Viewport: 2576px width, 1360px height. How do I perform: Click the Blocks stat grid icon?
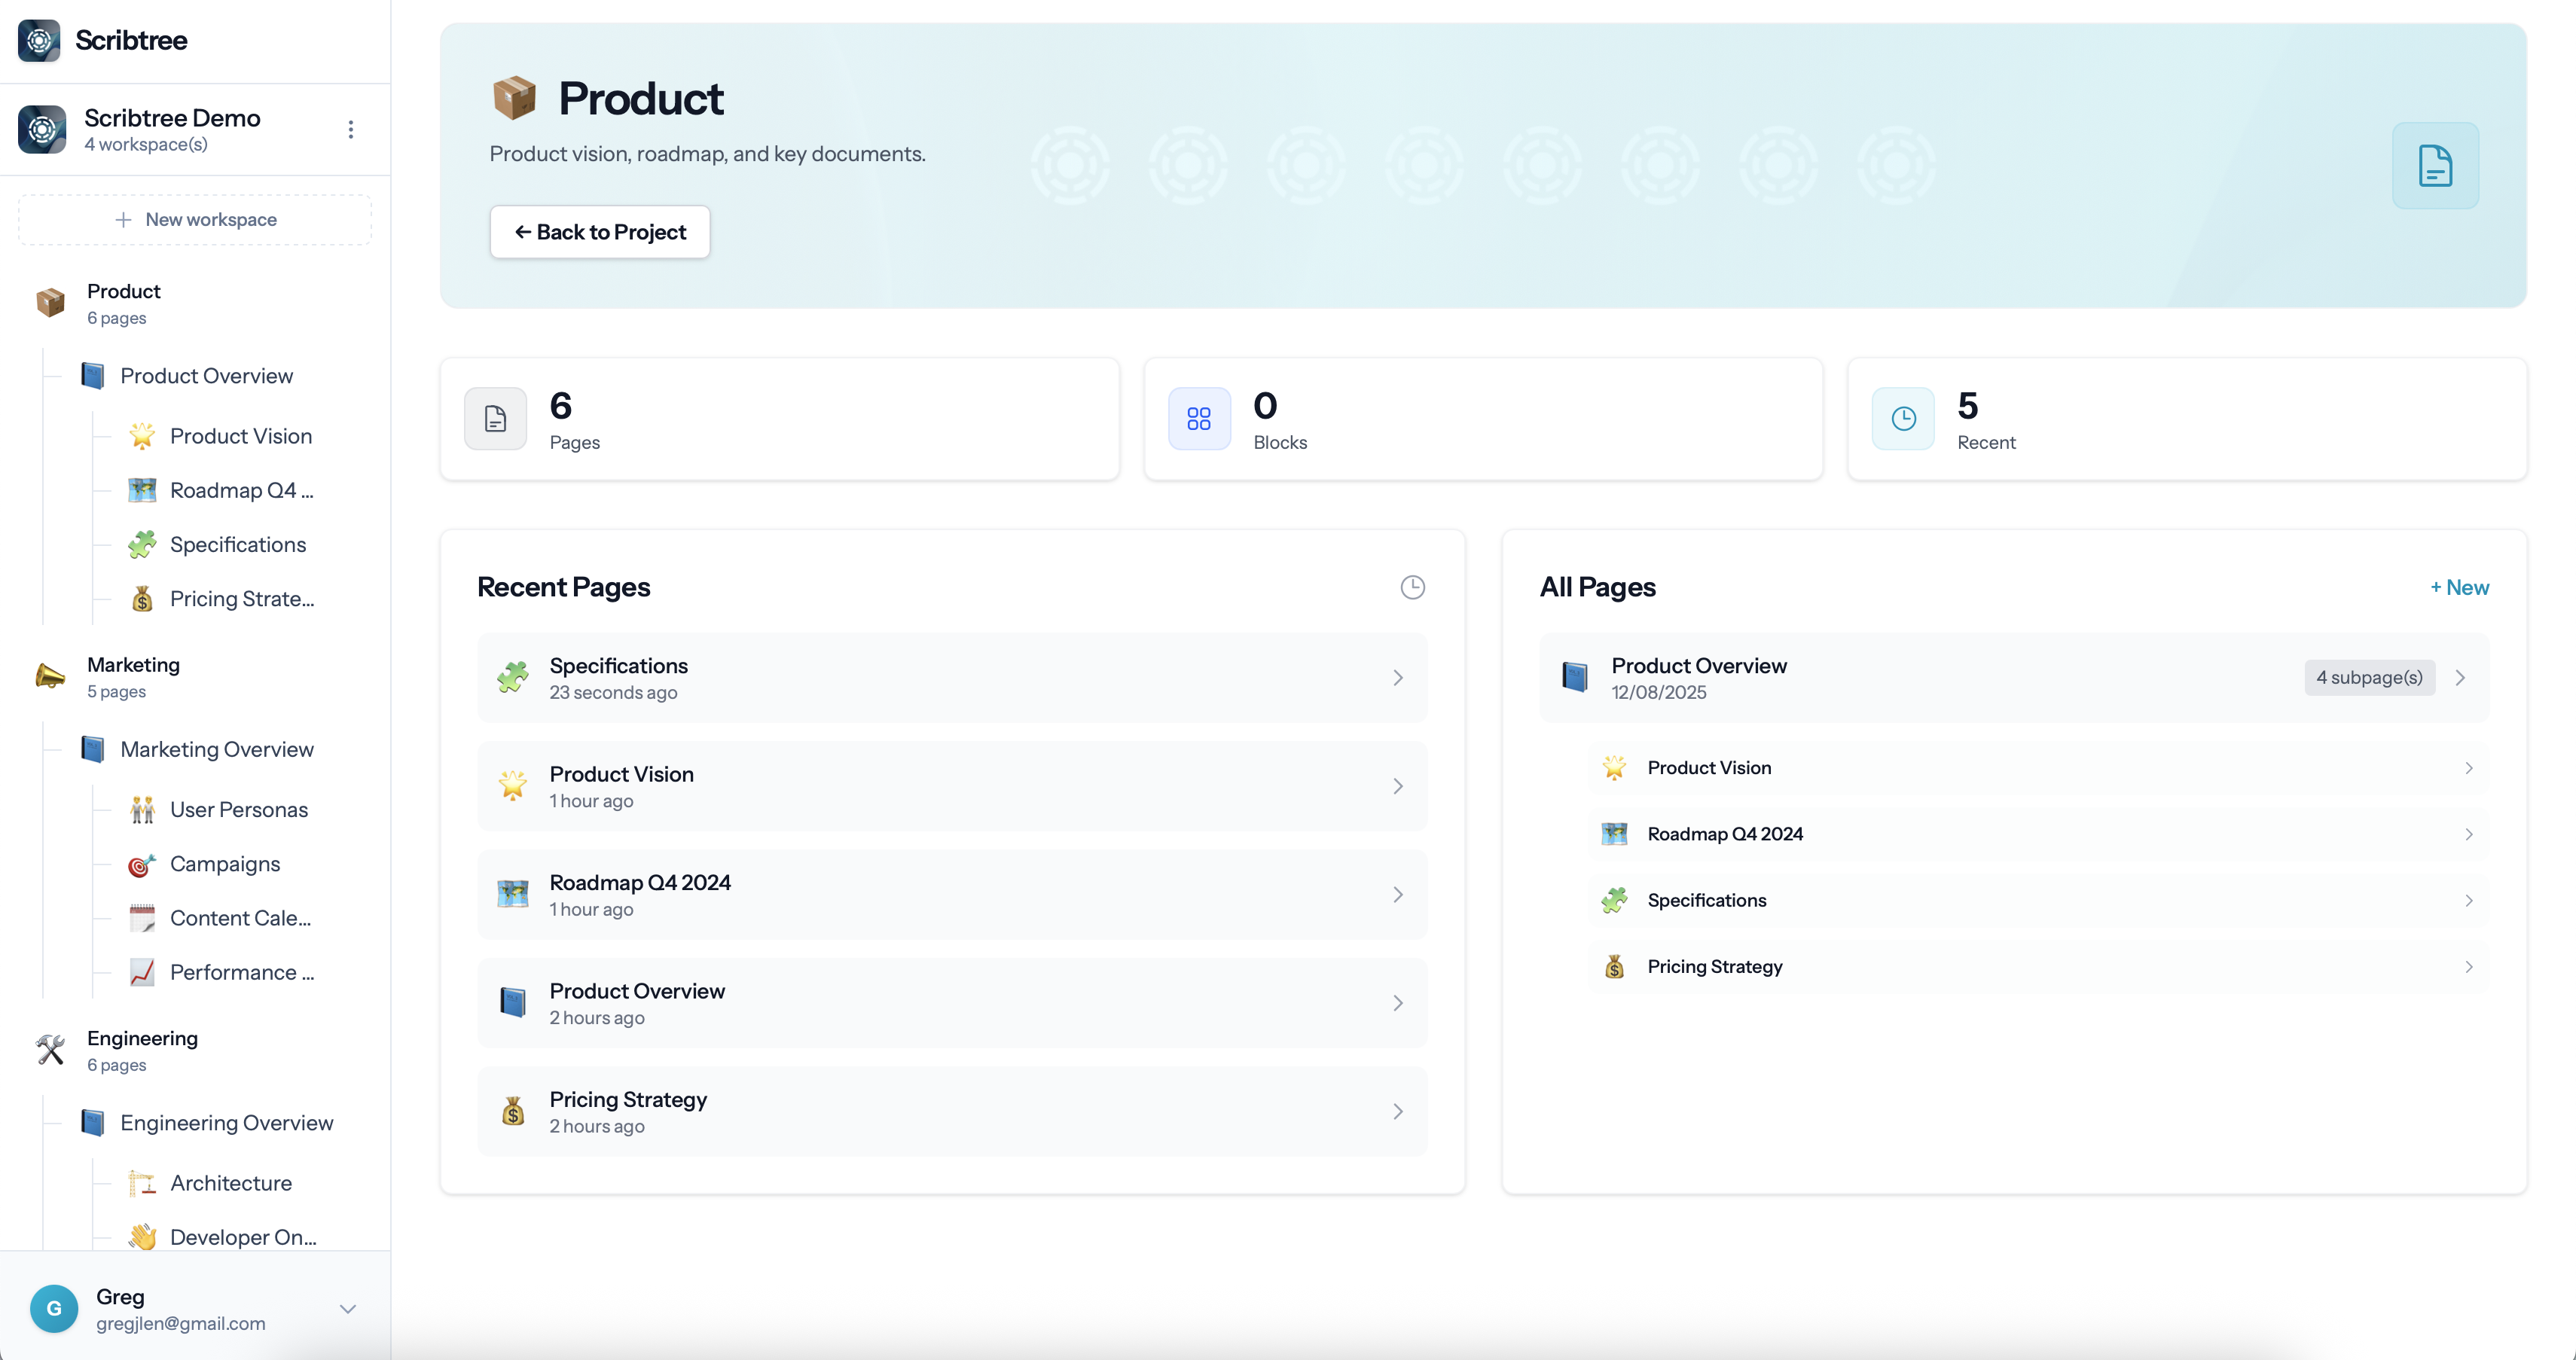pyautogui.click(x=1199, y=419)
